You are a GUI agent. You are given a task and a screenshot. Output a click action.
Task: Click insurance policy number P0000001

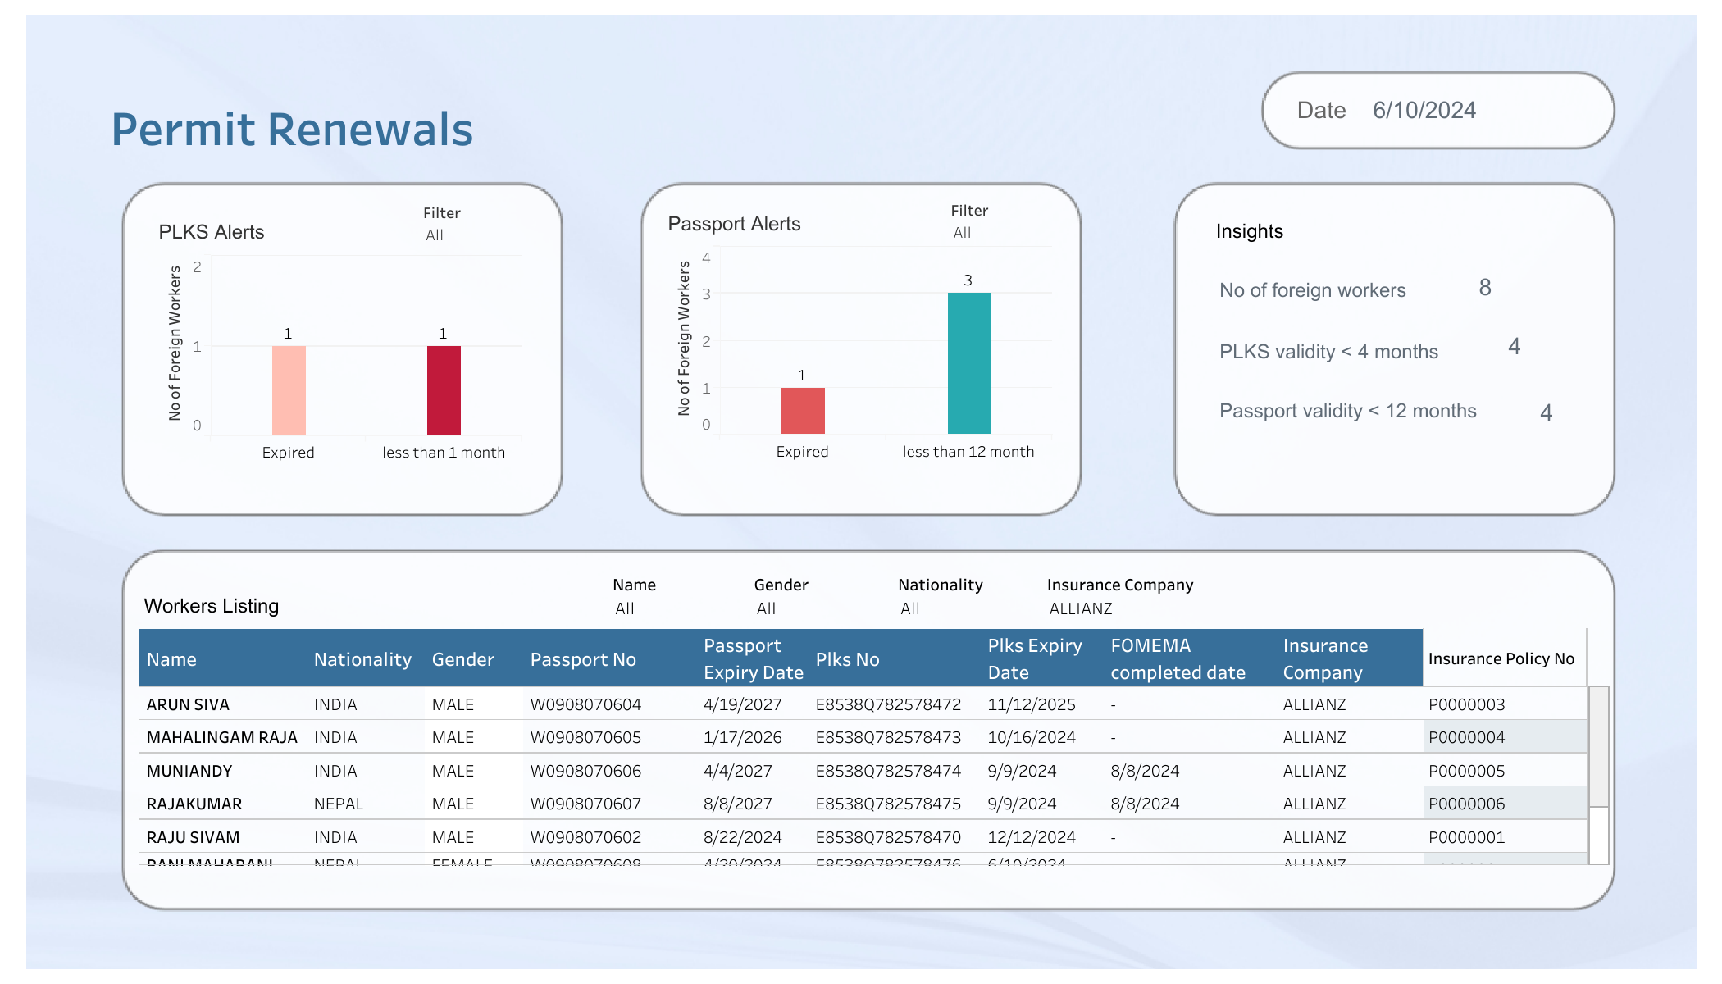pyautogui.click(x=1466, y=837)
